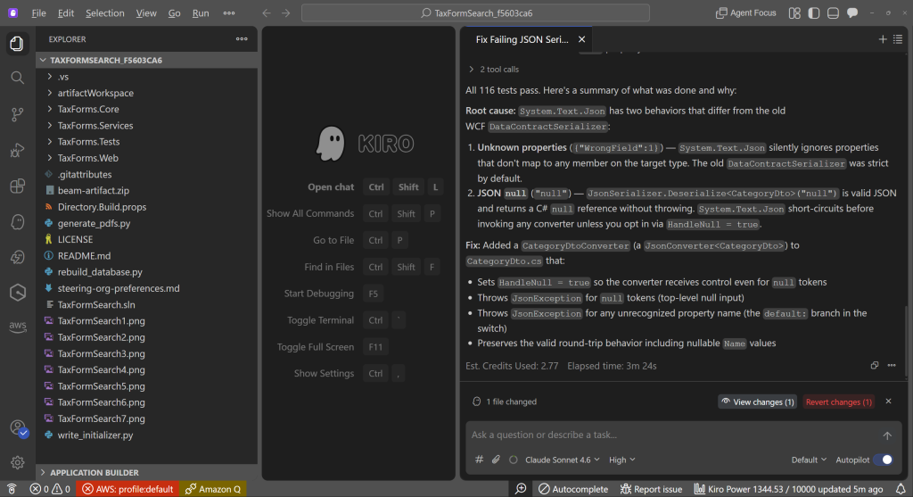The width and height of the screenshot is (913, 497).
Task: Toggle the Autopilot switch
Action: coord(884,460)
